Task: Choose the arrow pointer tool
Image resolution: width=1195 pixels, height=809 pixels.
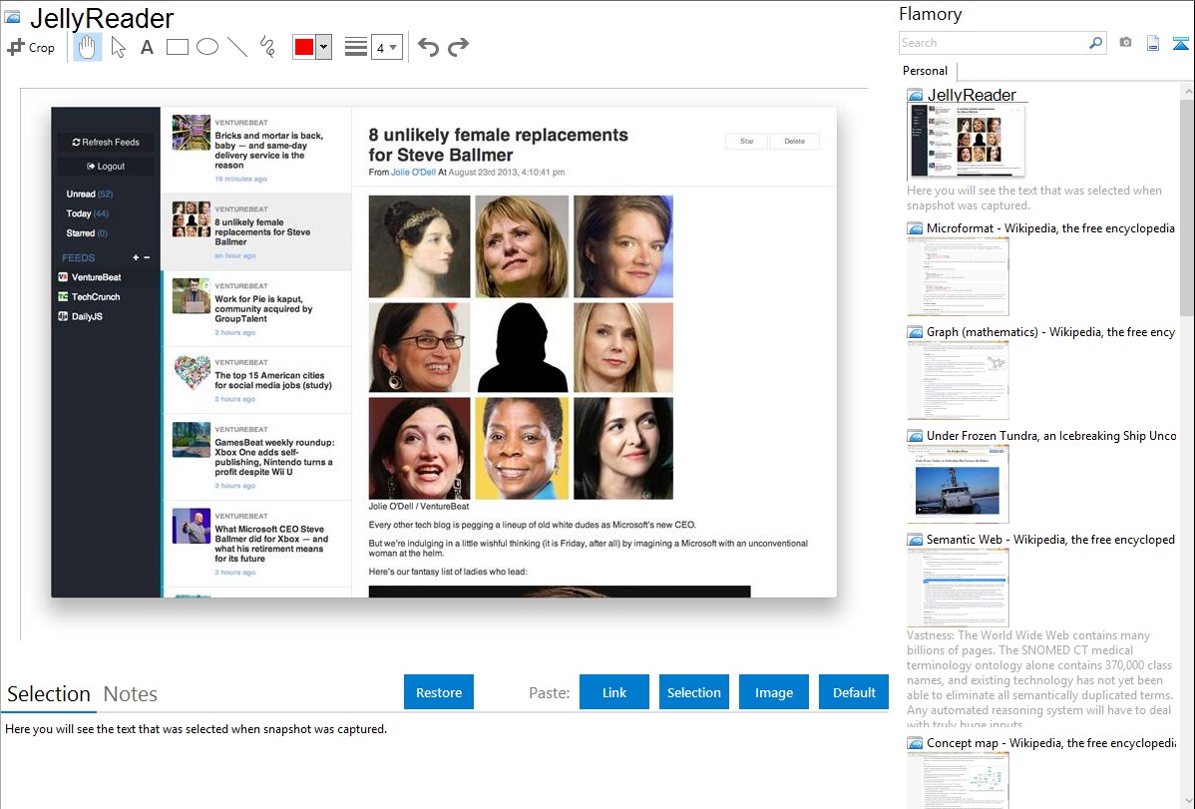Action: [118, 47]
